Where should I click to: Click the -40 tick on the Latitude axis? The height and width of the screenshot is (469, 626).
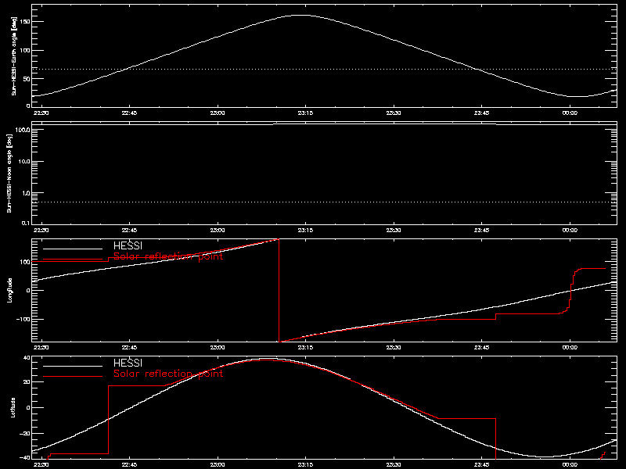(25, 458)
